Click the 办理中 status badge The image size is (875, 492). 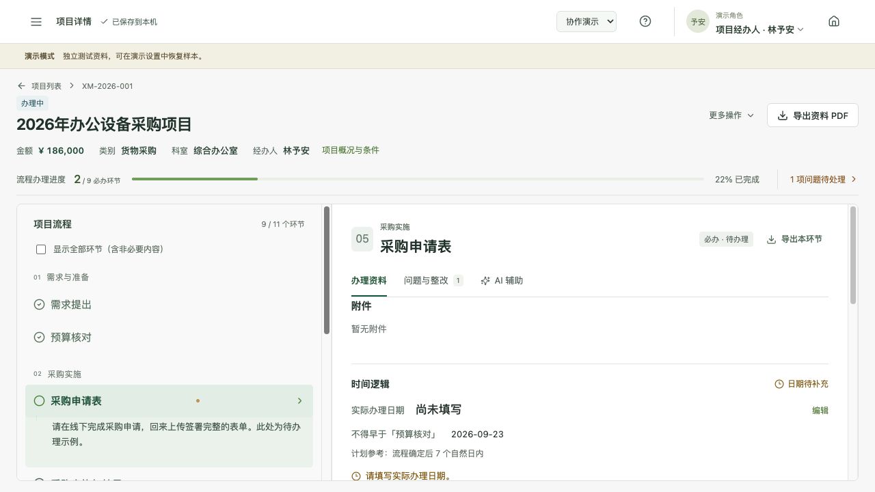coord(32,103)
